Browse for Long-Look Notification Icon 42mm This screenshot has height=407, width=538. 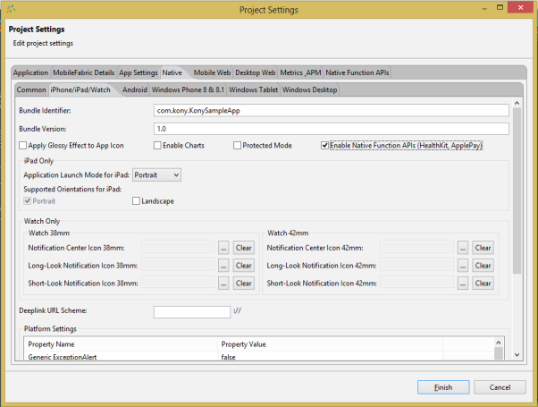click(463, 266)
